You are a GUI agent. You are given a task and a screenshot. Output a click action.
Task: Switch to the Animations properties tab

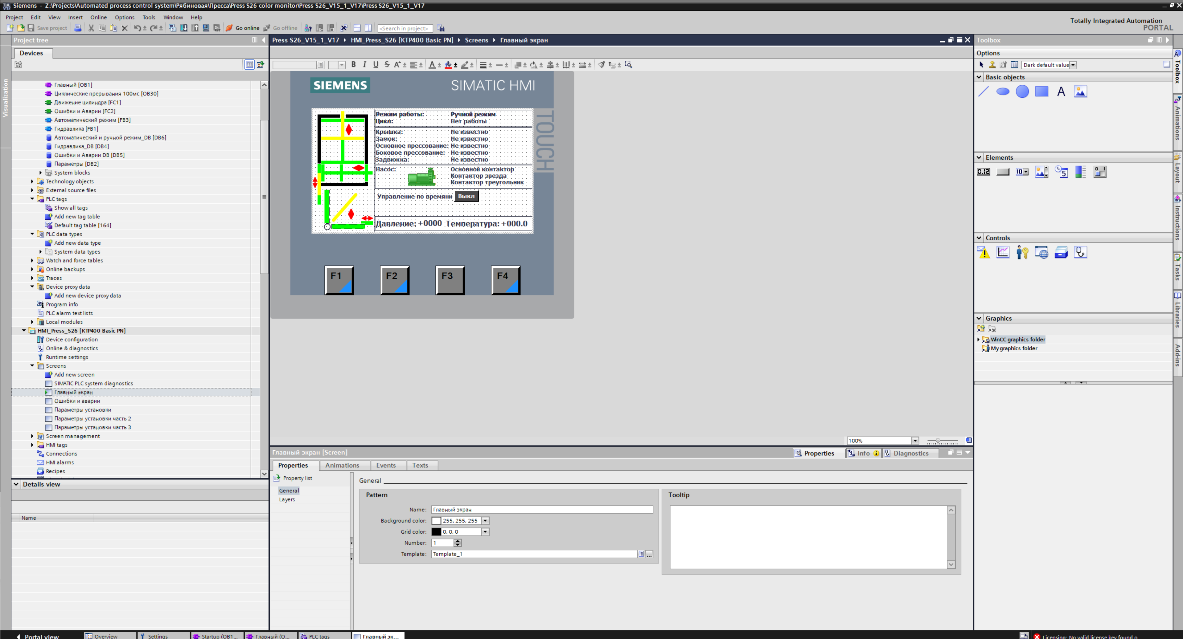coord(342,466)
